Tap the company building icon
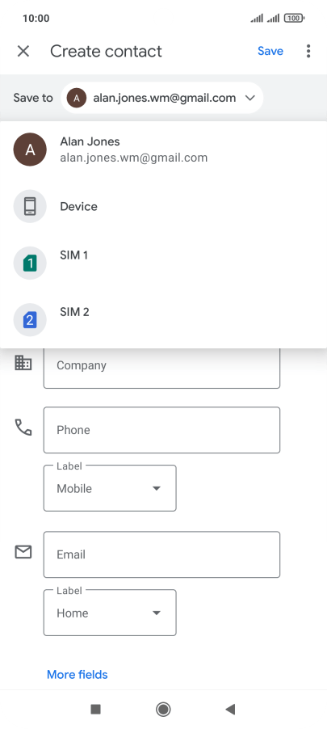The width and height of the screenshot is (327, 729). pyautogui.click(x=23, y=363)
